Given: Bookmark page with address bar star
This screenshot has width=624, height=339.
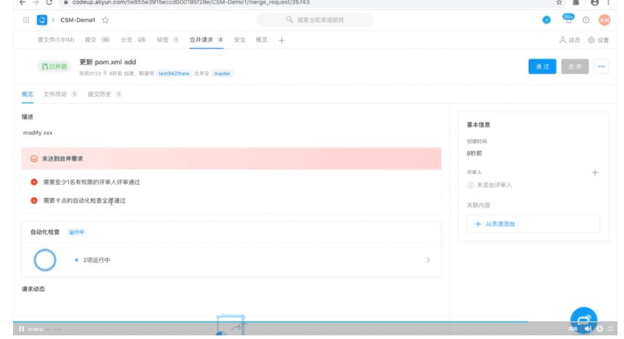Looking at the screenshot, I should [559, 2].
